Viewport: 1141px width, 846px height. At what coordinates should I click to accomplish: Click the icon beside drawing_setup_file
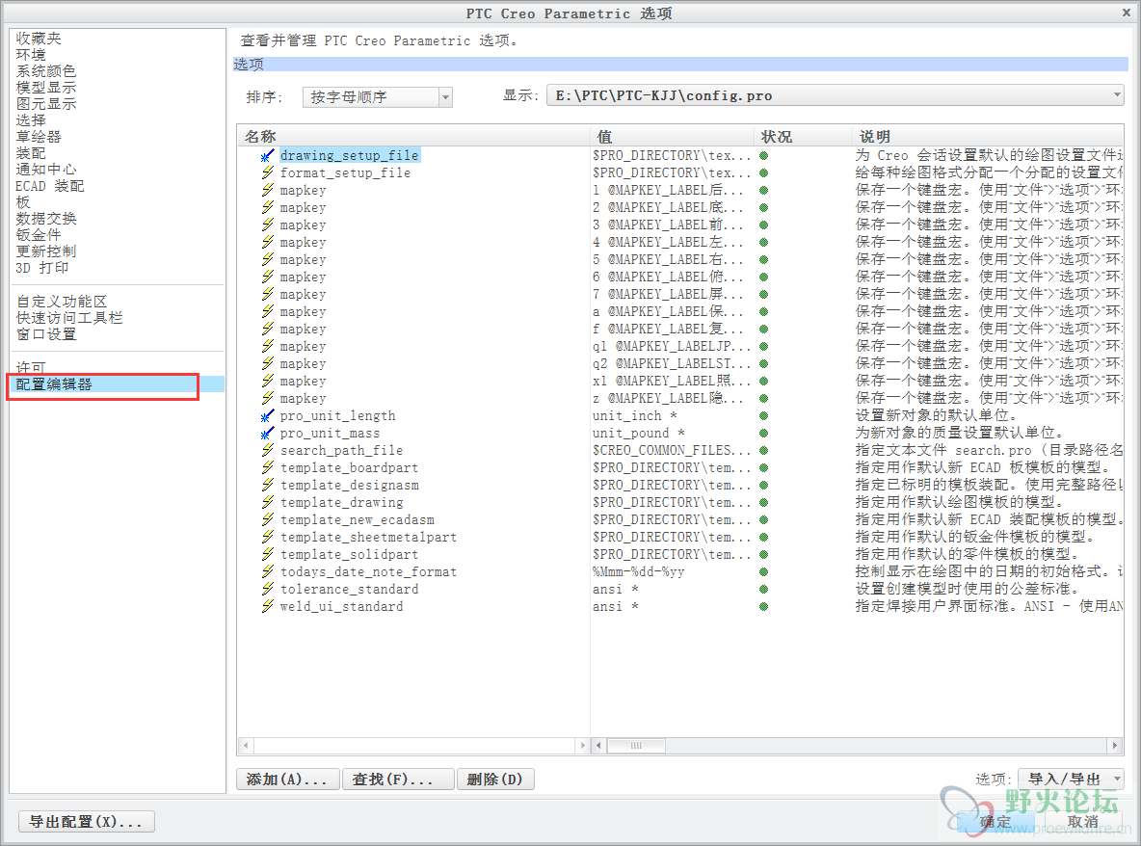pos(268,156)
